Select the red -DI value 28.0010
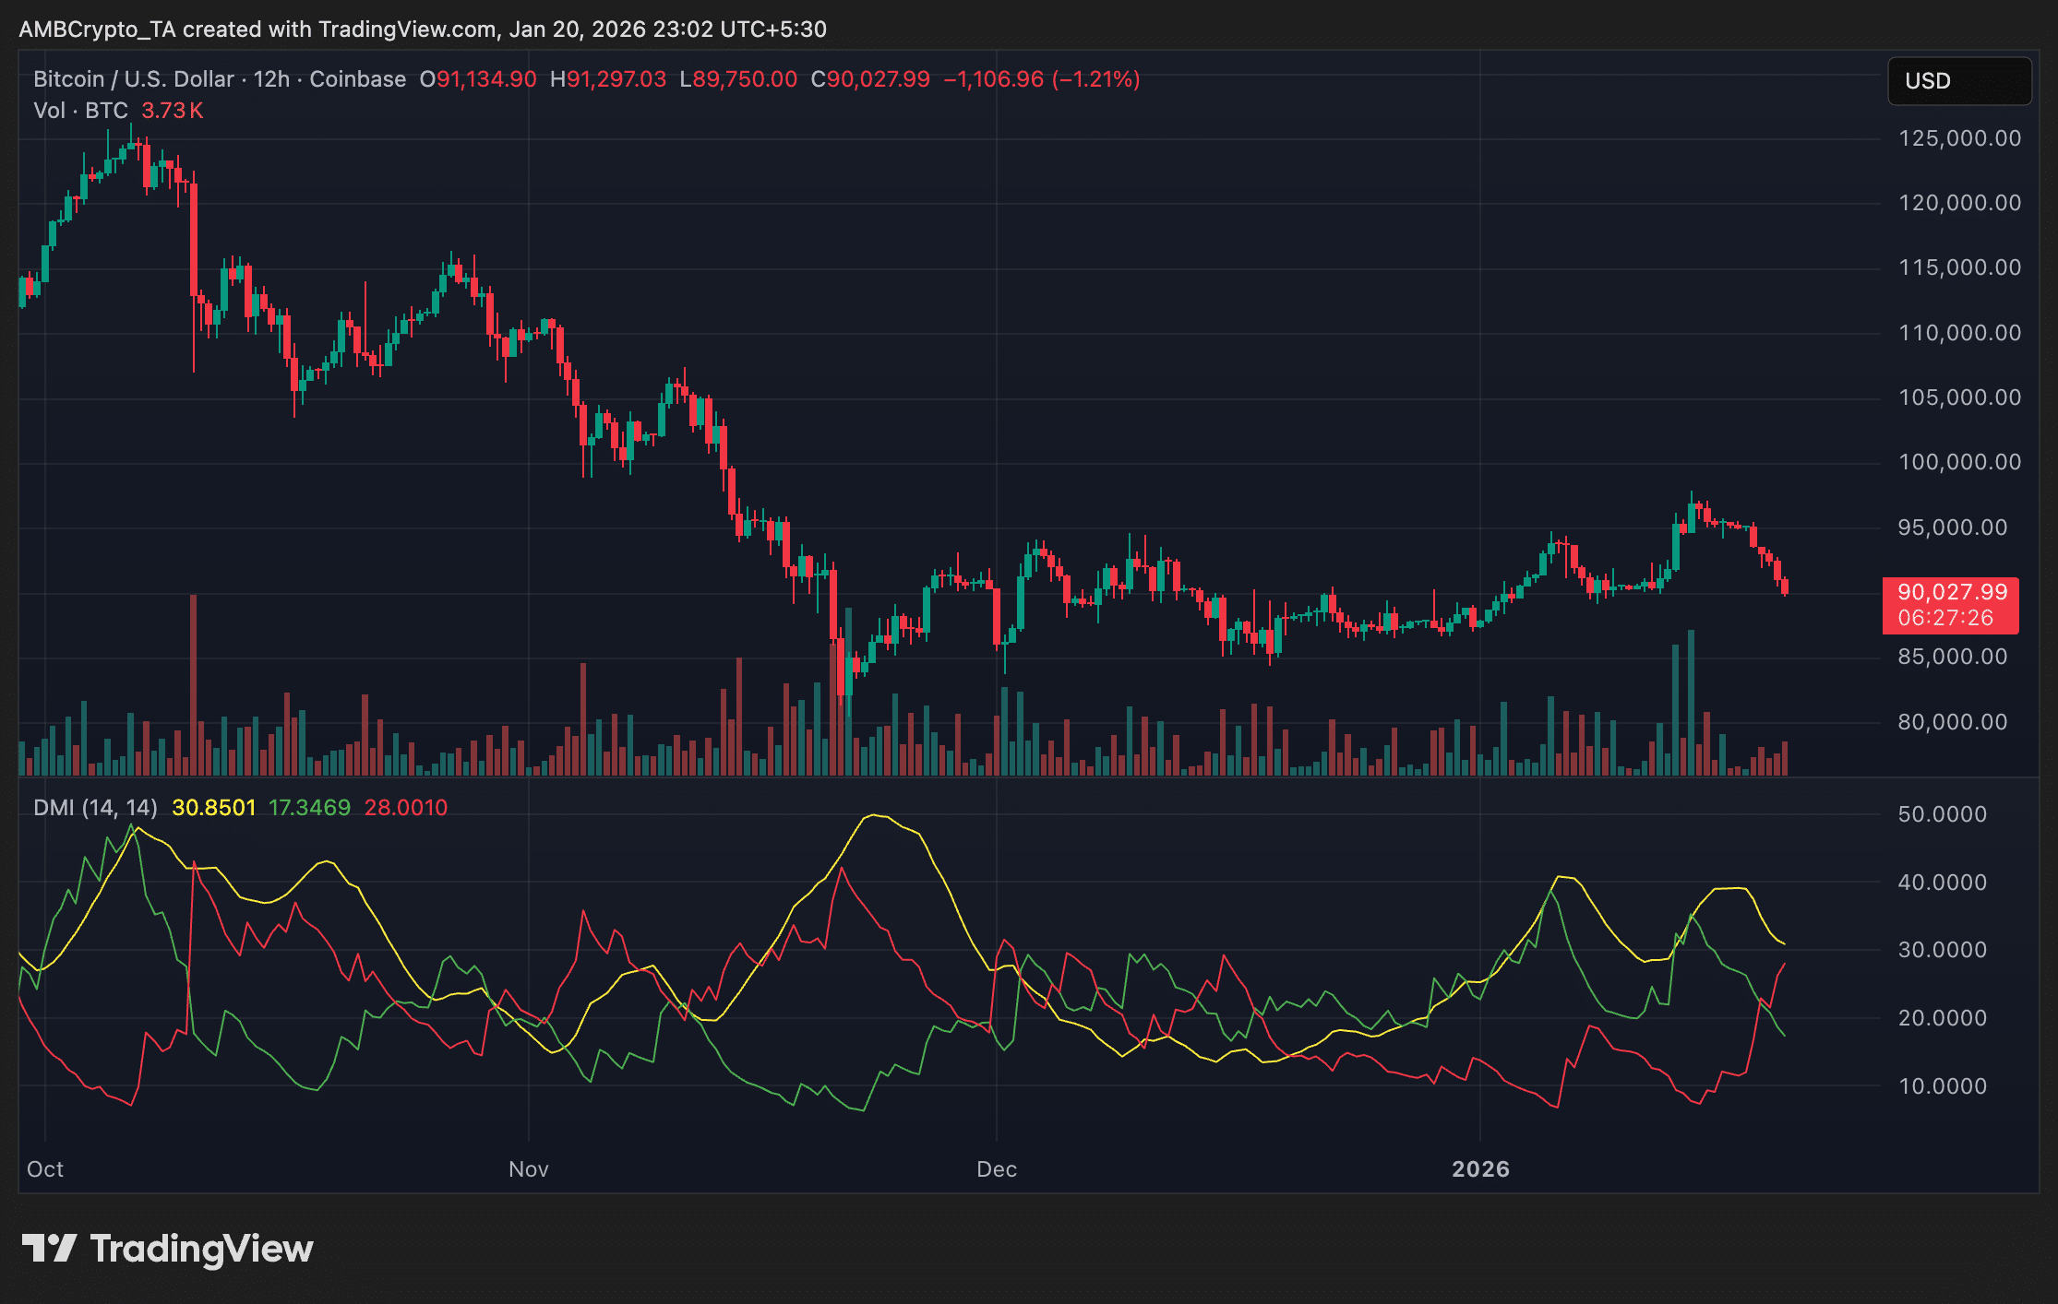This screenshot has width=2058, height=1304. pos(404,806)
